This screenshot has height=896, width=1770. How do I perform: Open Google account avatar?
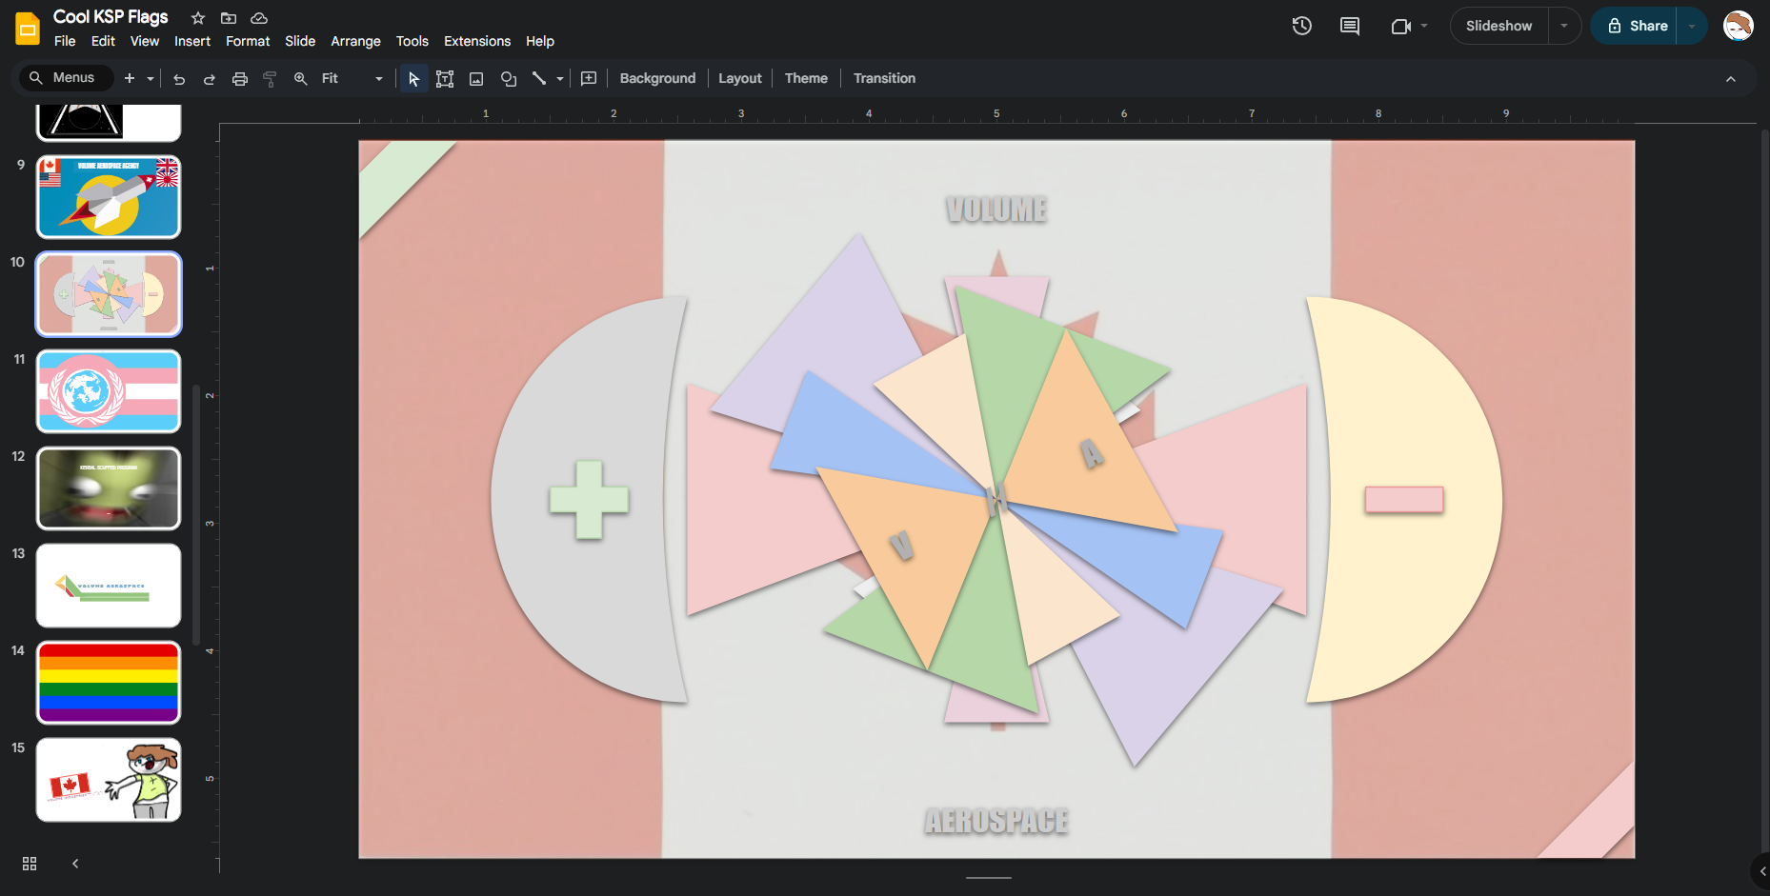(1739, 26)
